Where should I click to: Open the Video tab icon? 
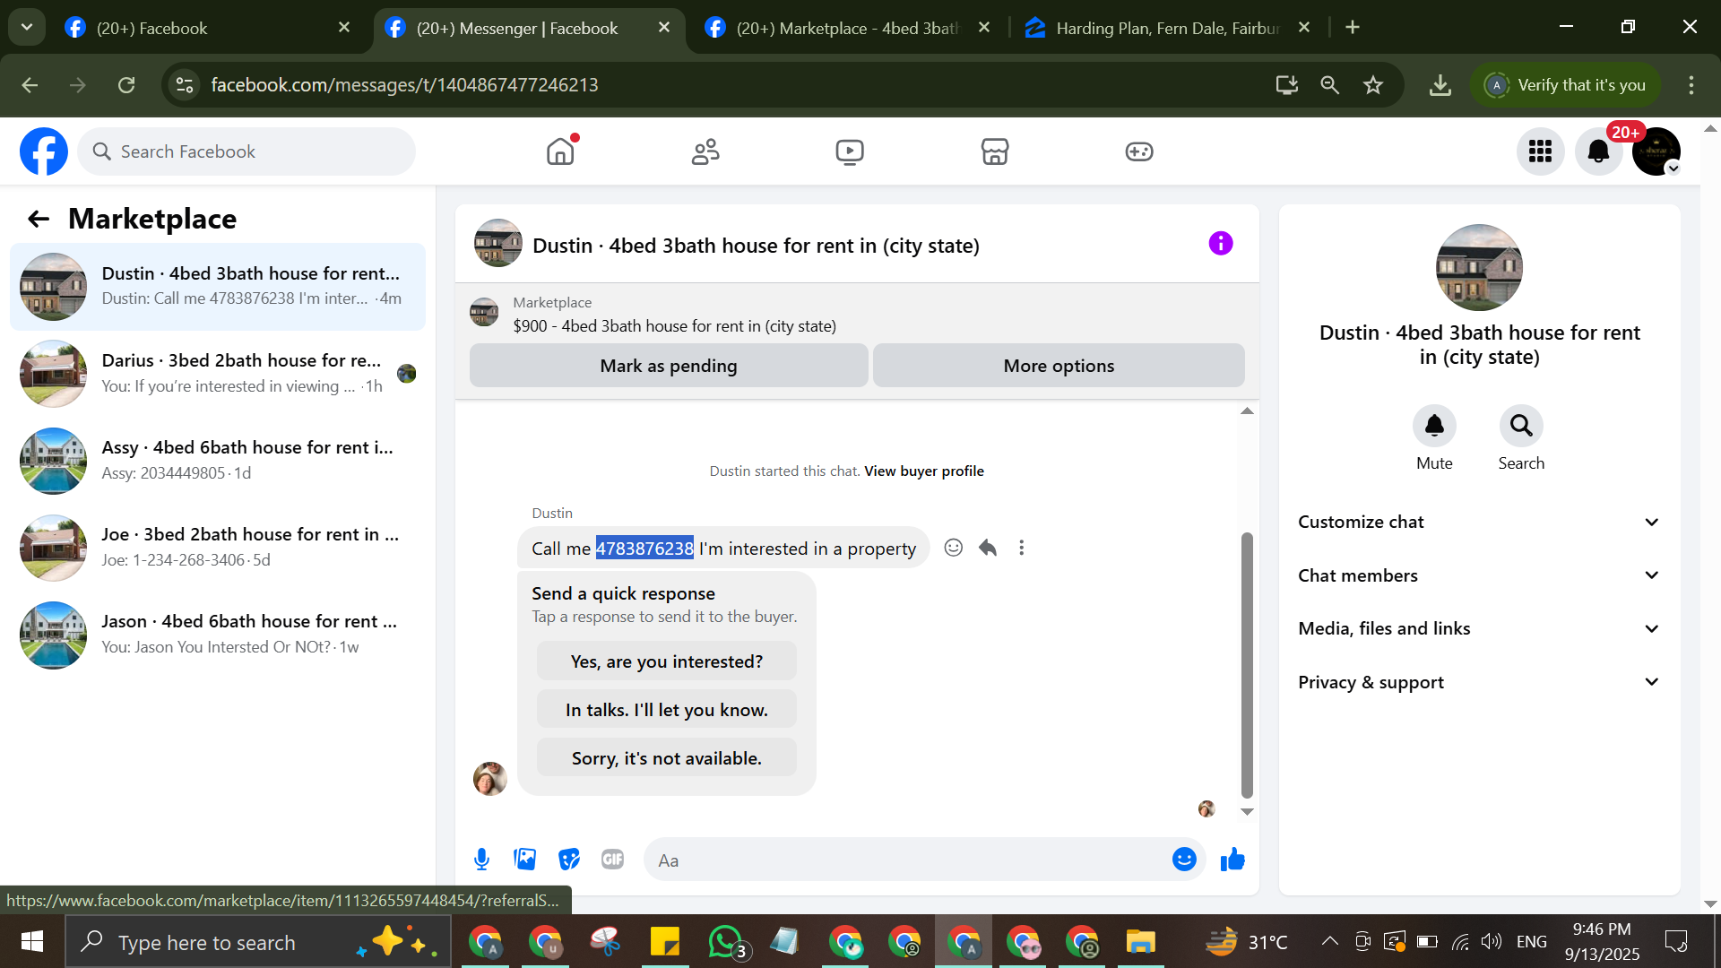point(850,151)
